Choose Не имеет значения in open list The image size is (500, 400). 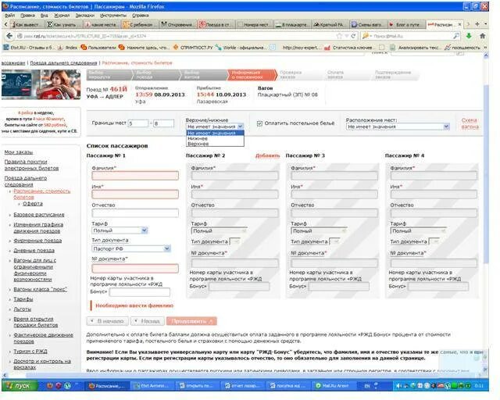coord(215,133)
